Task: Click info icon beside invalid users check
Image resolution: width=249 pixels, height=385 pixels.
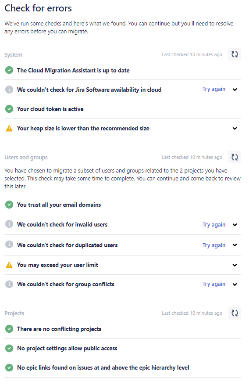Action: [x=9, y=224]
